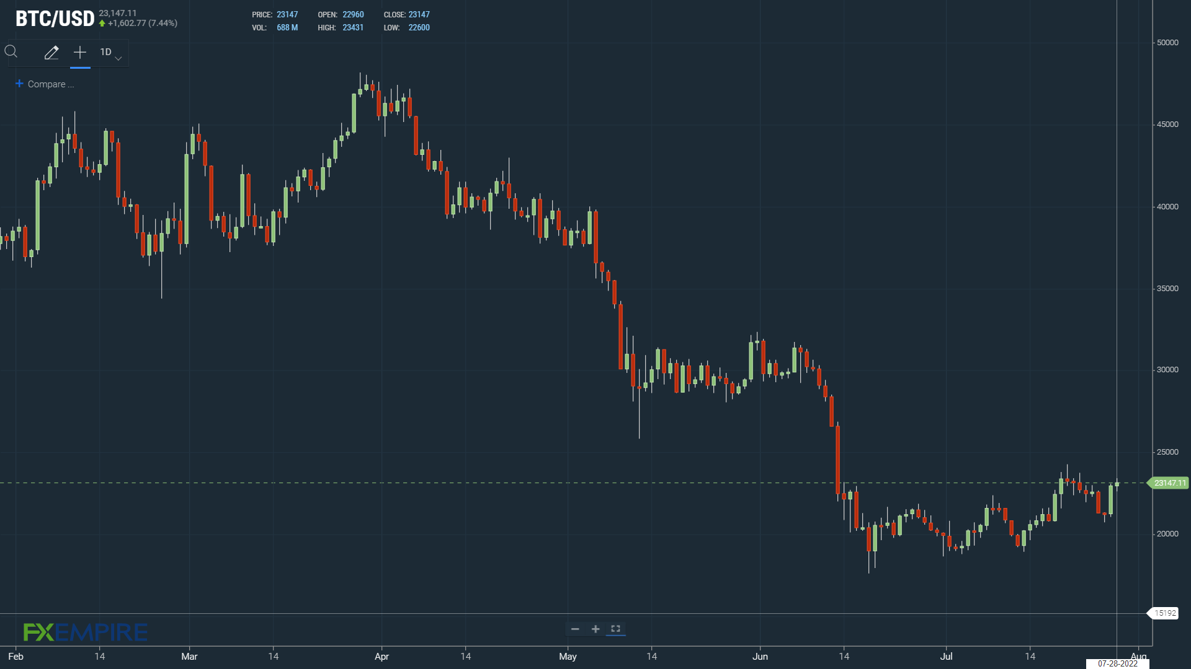Click the 15192 price axis marker
The width and height of the screenshot is (1191, 669).
(x=1164, y=613)
